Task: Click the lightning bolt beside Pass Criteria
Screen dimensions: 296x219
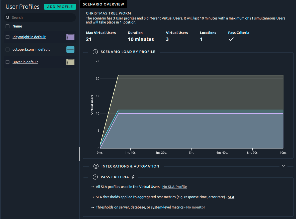Action: pos(133,177)
